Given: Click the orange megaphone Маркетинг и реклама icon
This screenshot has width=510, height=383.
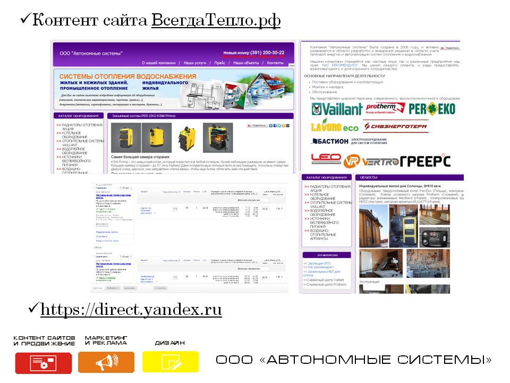Looking at the screenshot, I should (106, 362).
